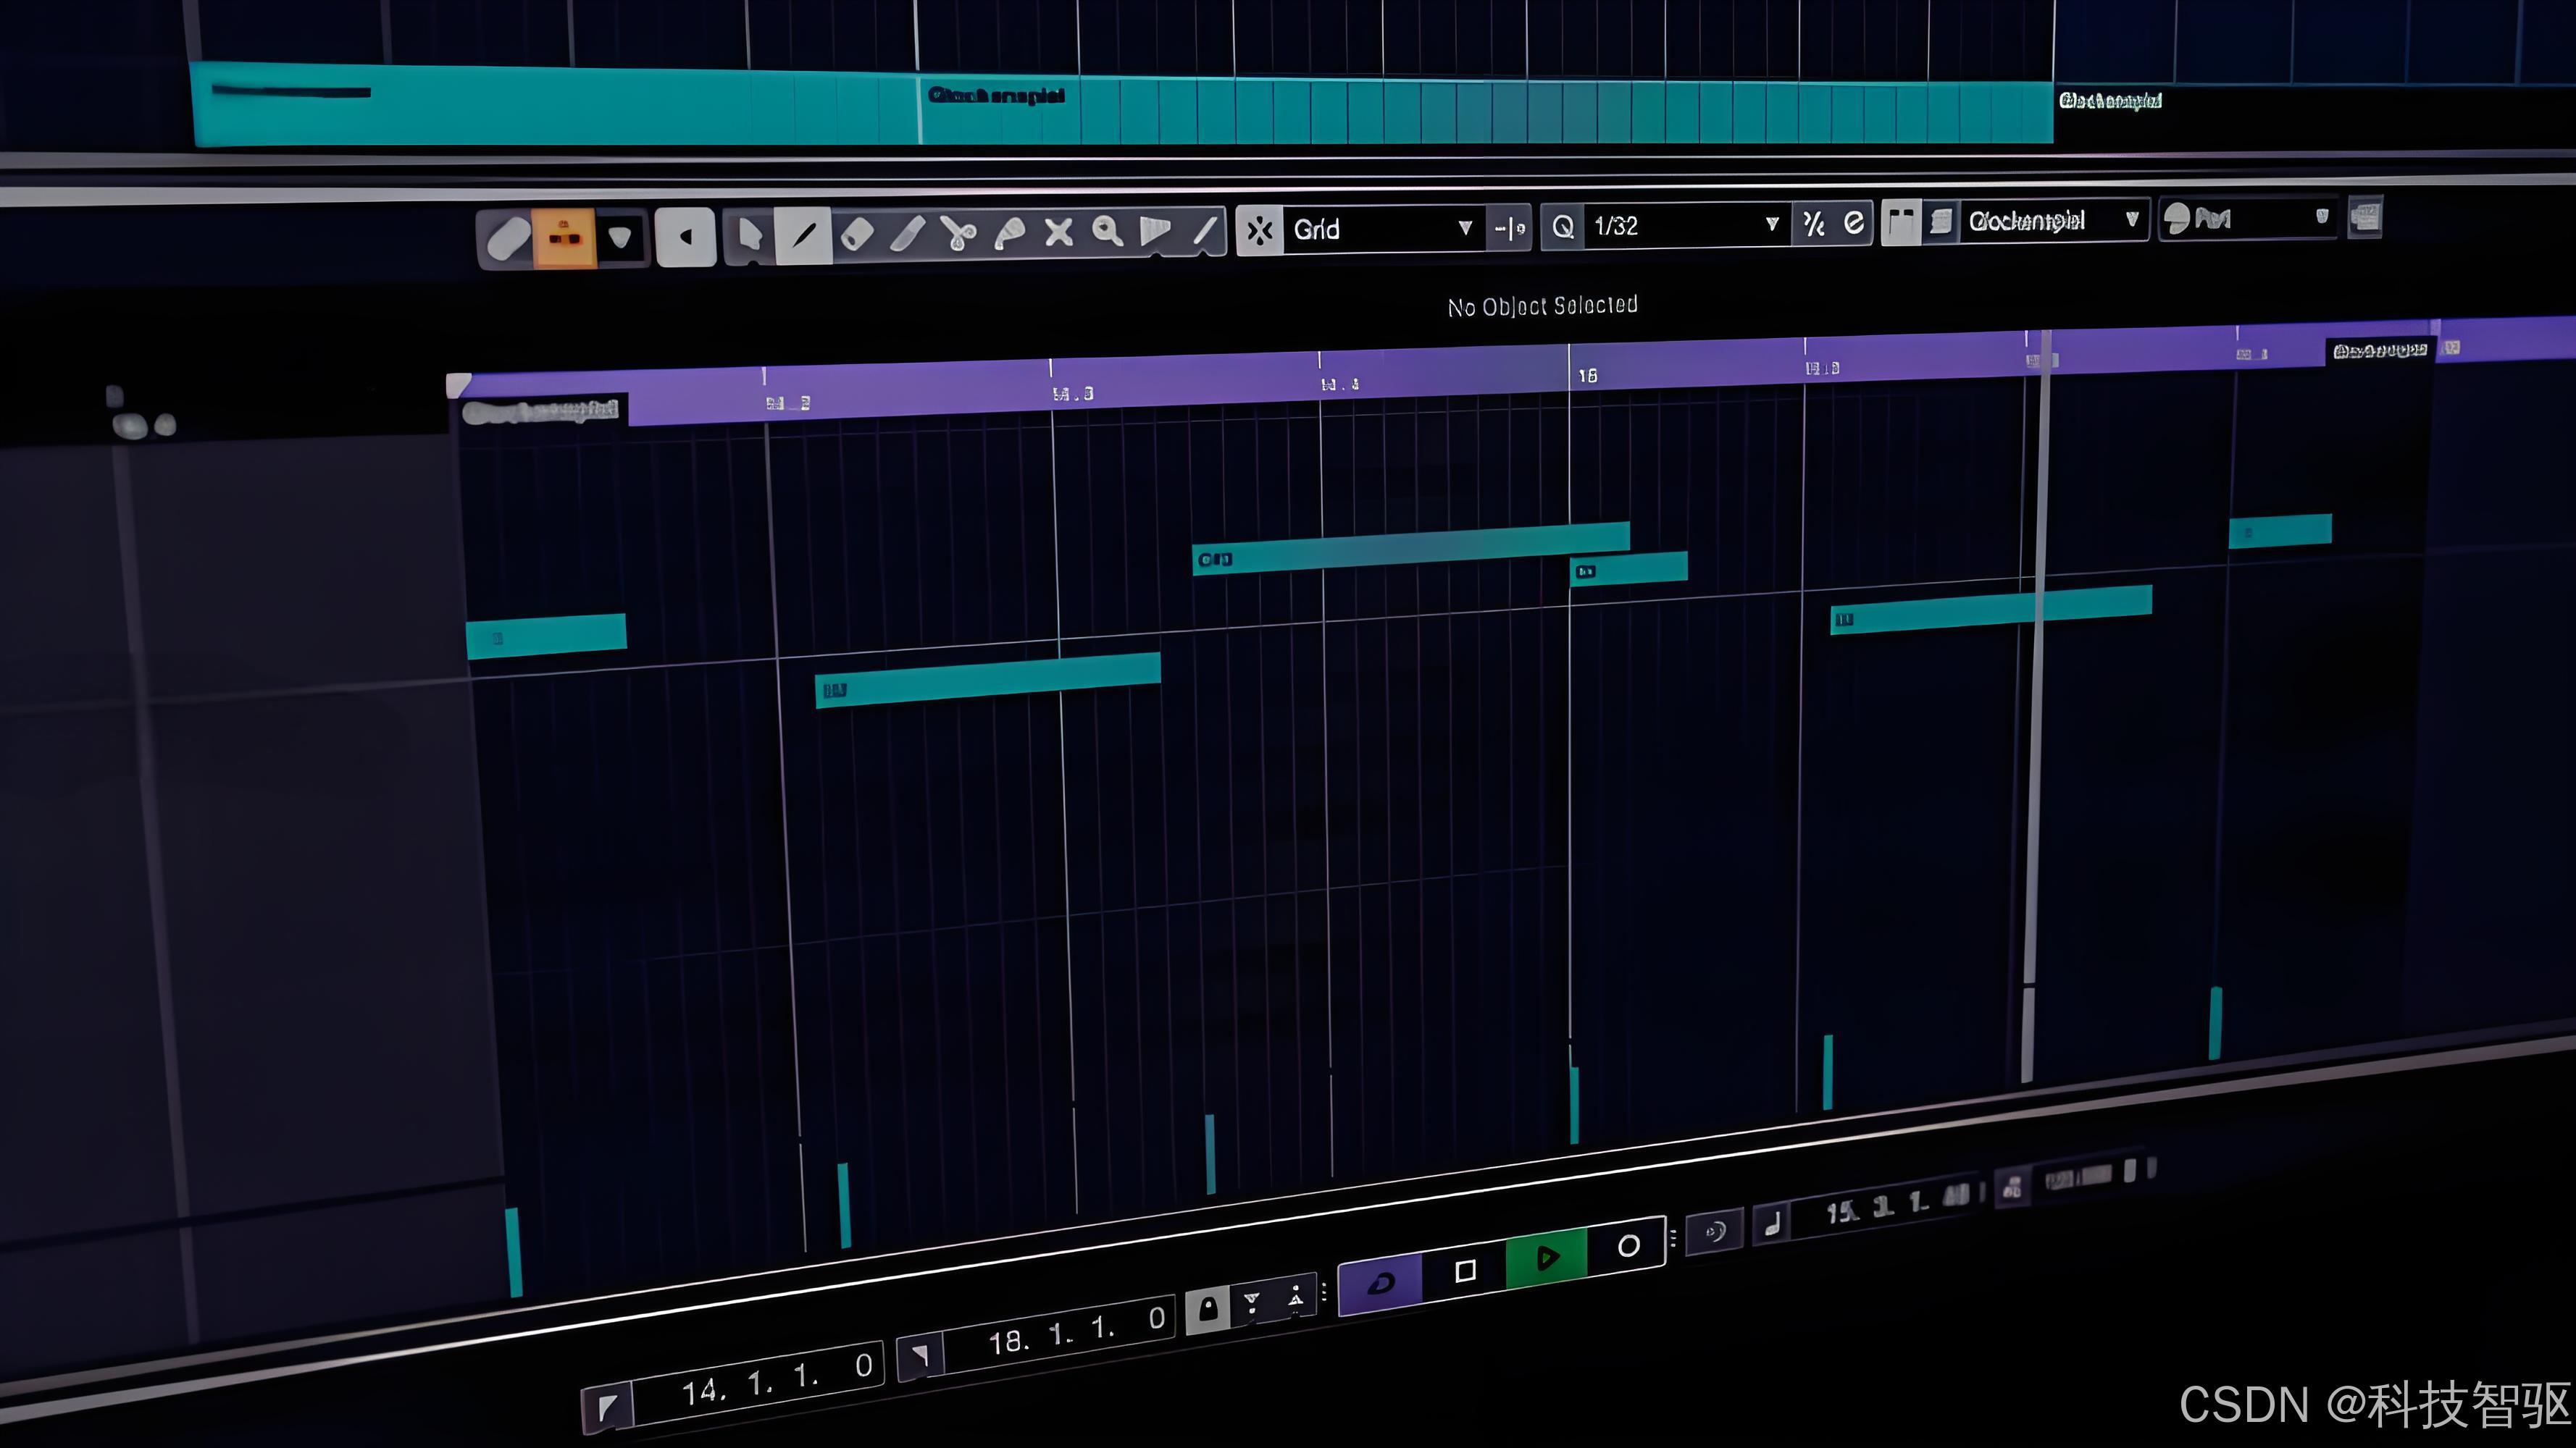
Task: Click the Record circle button
Action: click(x=1628, y=1246)
